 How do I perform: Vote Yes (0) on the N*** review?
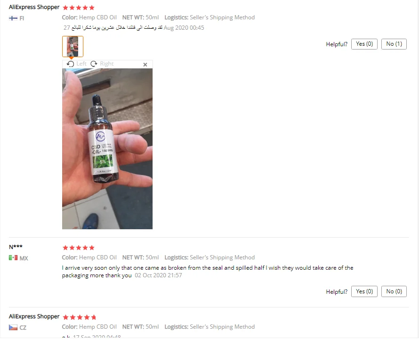pos(364,291)
